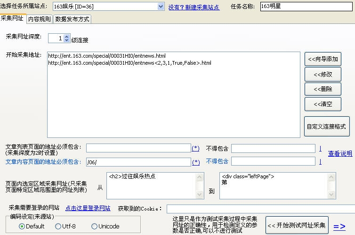Click the => next arrow link
355x235 pixels.
tap(339, 226)
